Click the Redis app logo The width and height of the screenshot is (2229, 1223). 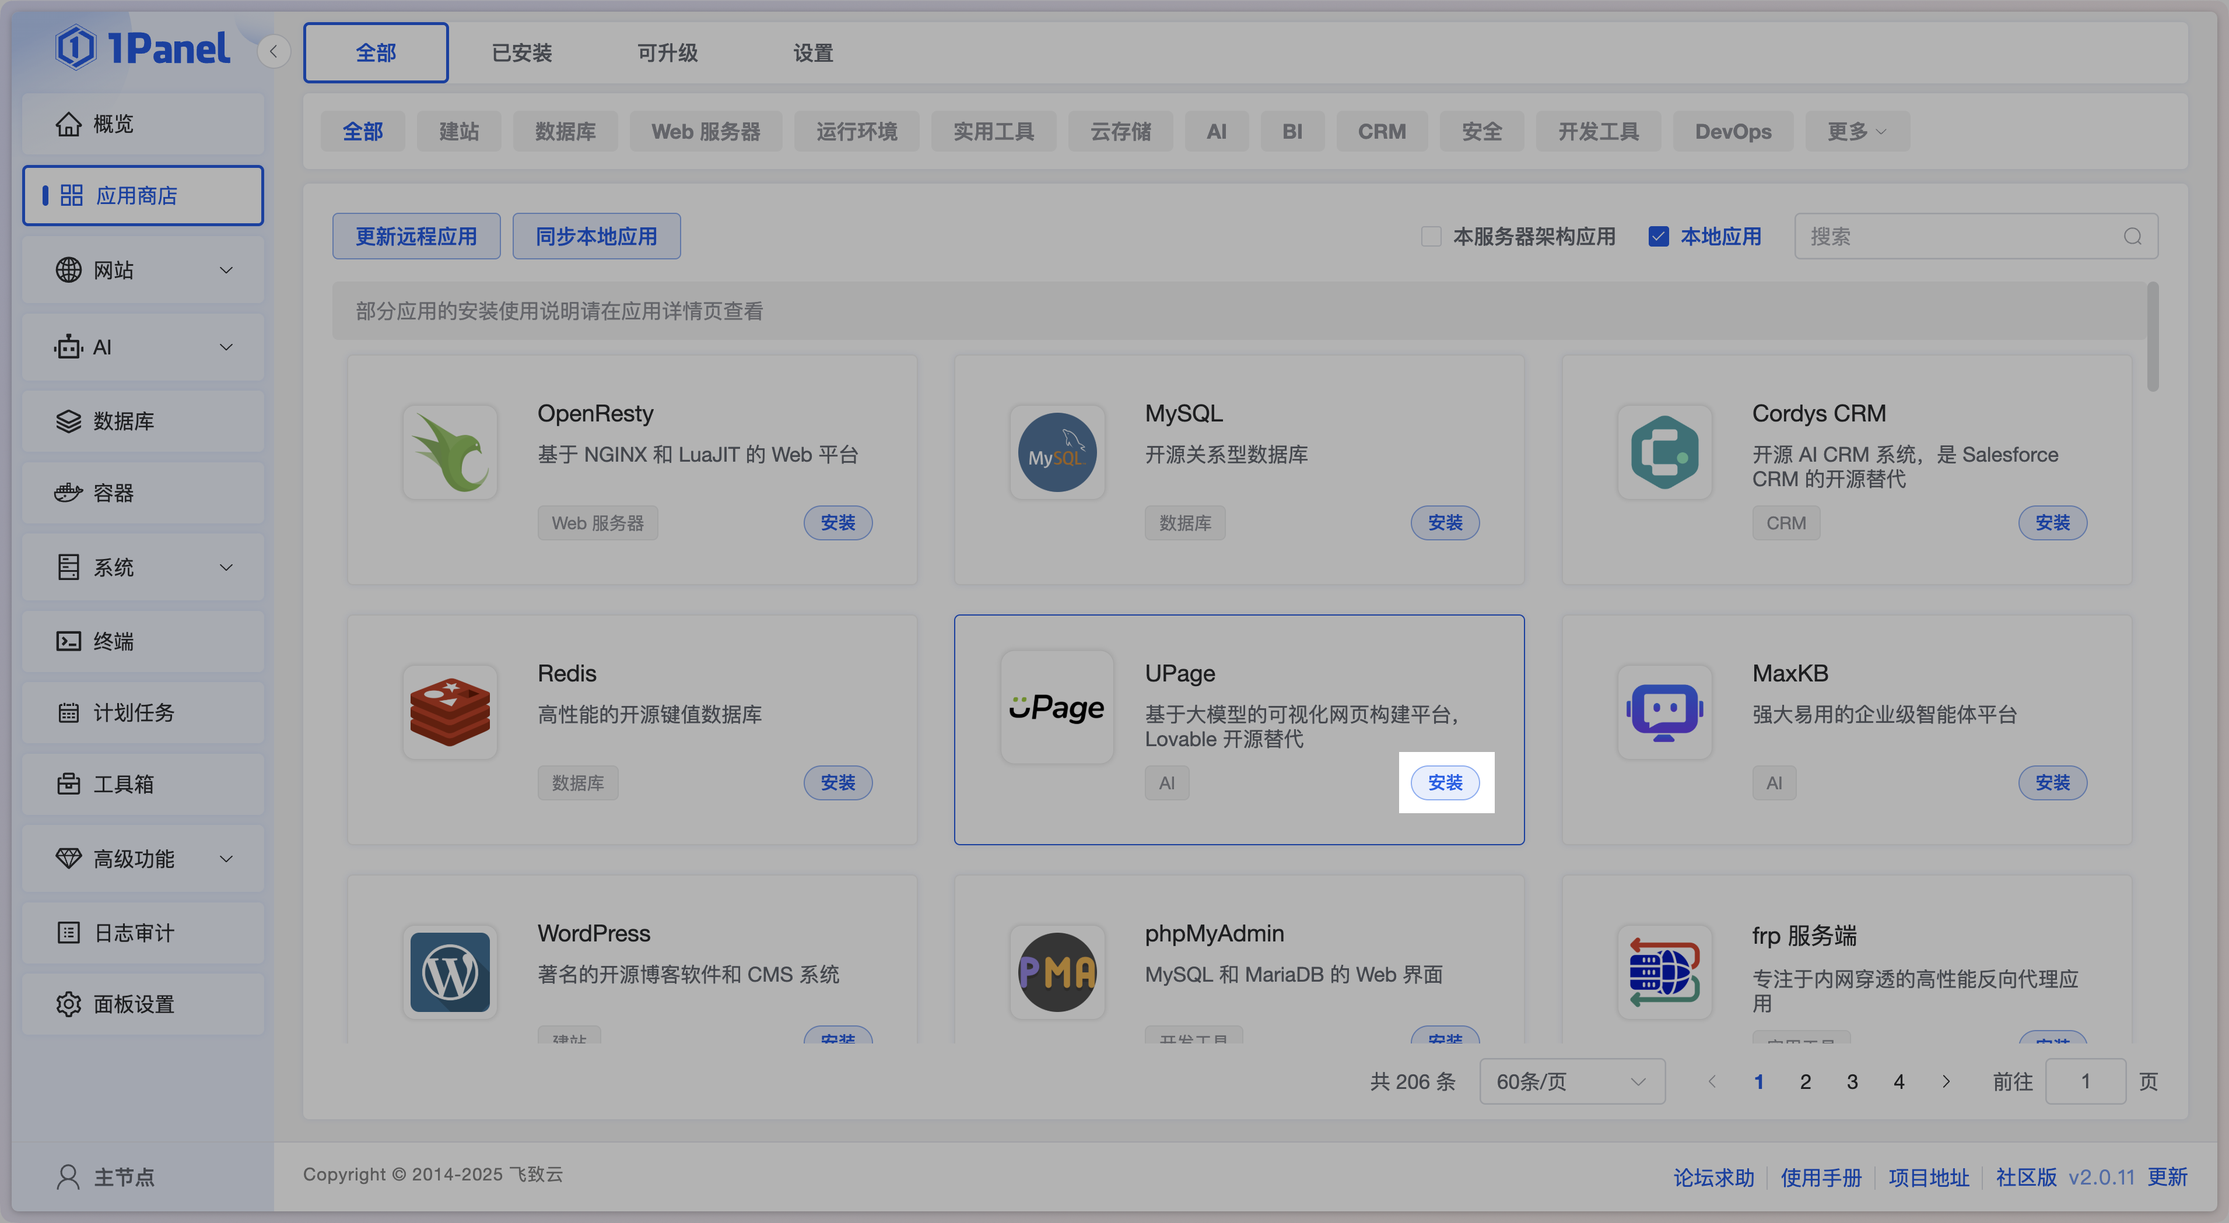click(449, 712)
